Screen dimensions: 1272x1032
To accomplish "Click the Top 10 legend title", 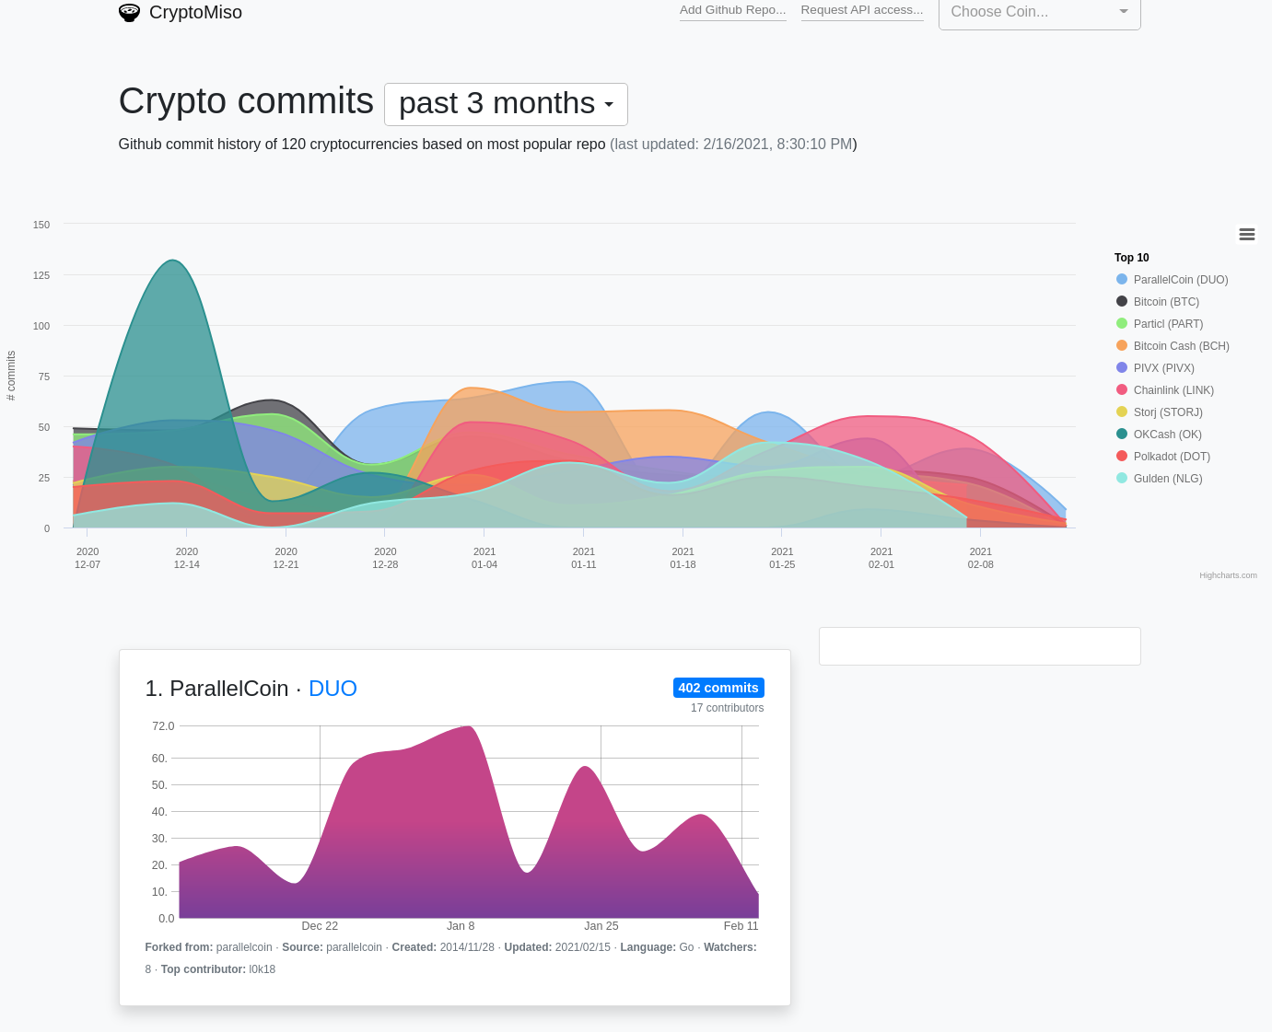I will tap(1131, 258).
